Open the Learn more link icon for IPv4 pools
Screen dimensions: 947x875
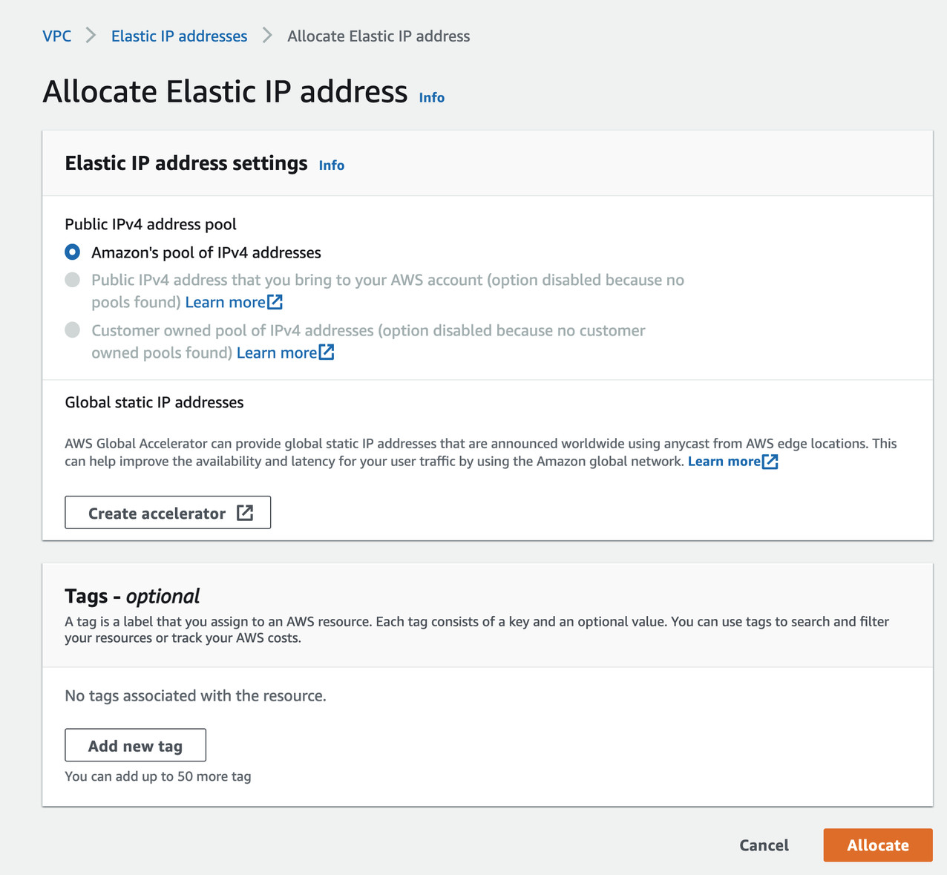274,301
